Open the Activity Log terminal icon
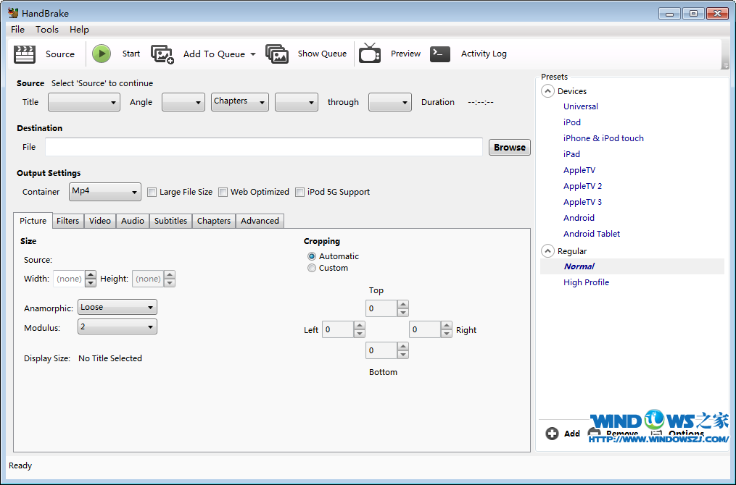Image resolution: width=736 pixels, height=485 pixels. click(x=440, y=54)
